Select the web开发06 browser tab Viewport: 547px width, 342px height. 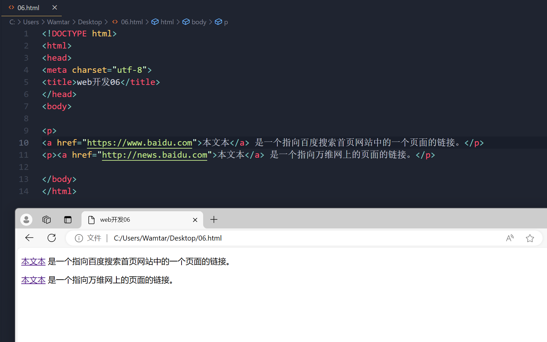pyautogui.click(x=142, y=220)
